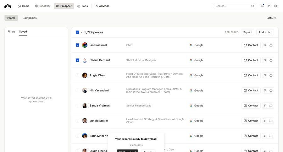Check the box for Sanda Vrajmas
Image resolution: width=283 pixels, height=152 pixels.
(77, 106)
